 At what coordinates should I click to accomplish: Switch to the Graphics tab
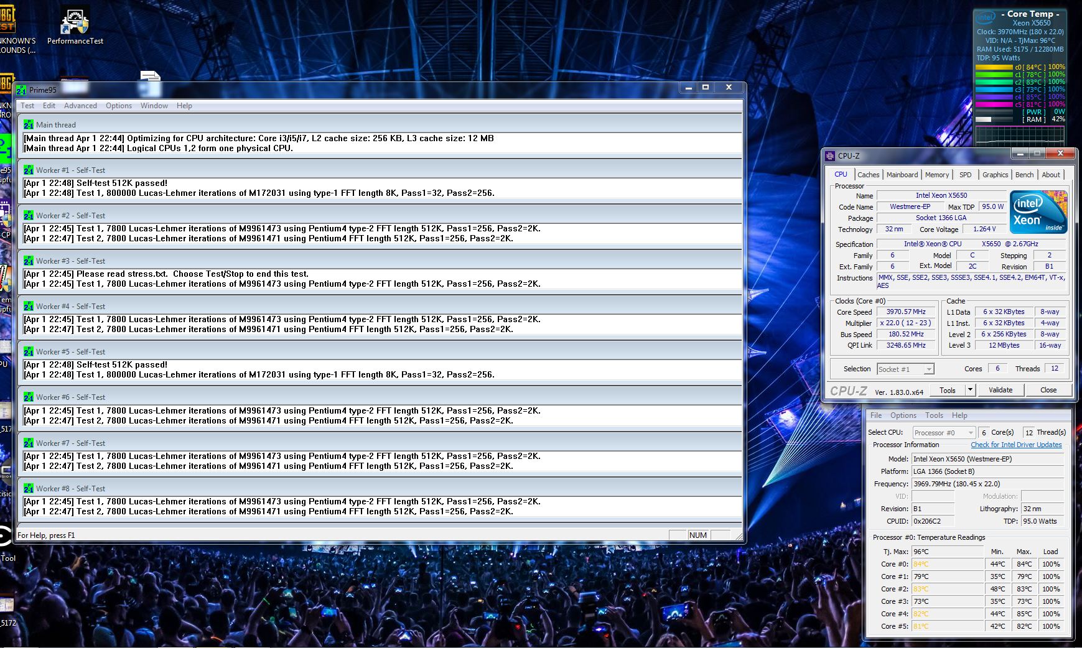[x=995, y=175]
